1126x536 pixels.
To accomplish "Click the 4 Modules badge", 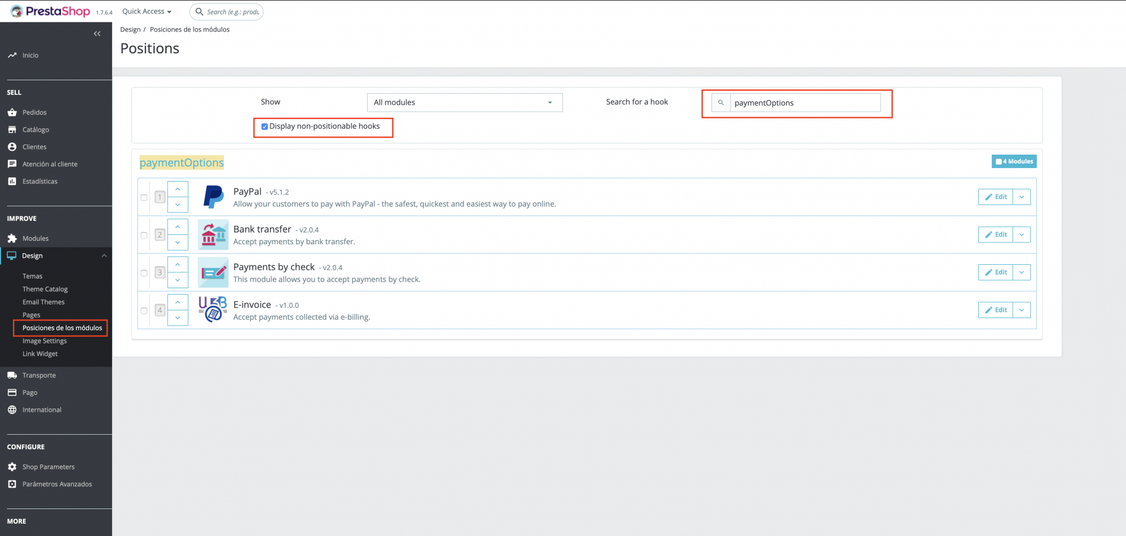I will [1014, 162].
